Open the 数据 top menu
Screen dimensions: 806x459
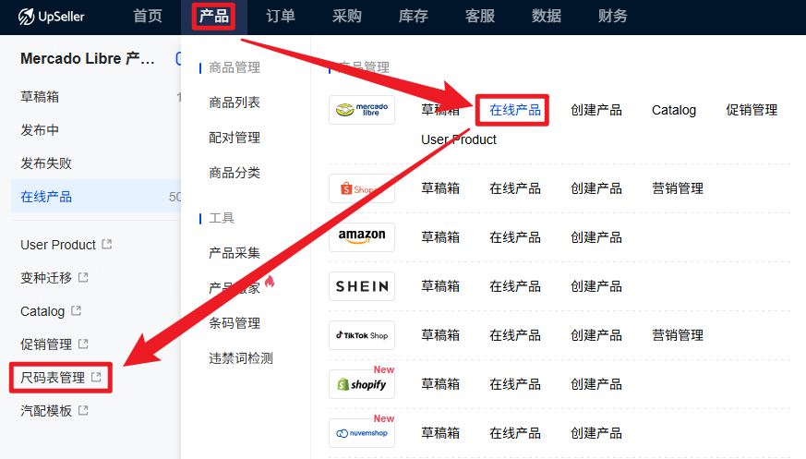547,16
